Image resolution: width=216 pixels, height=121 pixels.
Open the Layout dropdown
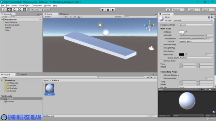pos(208,10)
